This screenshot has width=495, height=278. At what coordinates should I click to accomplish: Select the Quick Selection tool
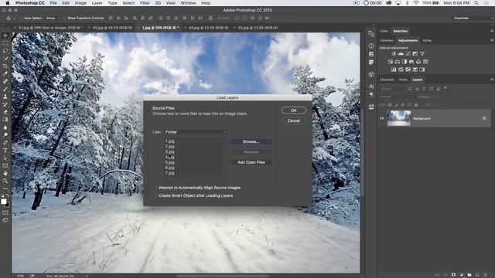point(5,59)
